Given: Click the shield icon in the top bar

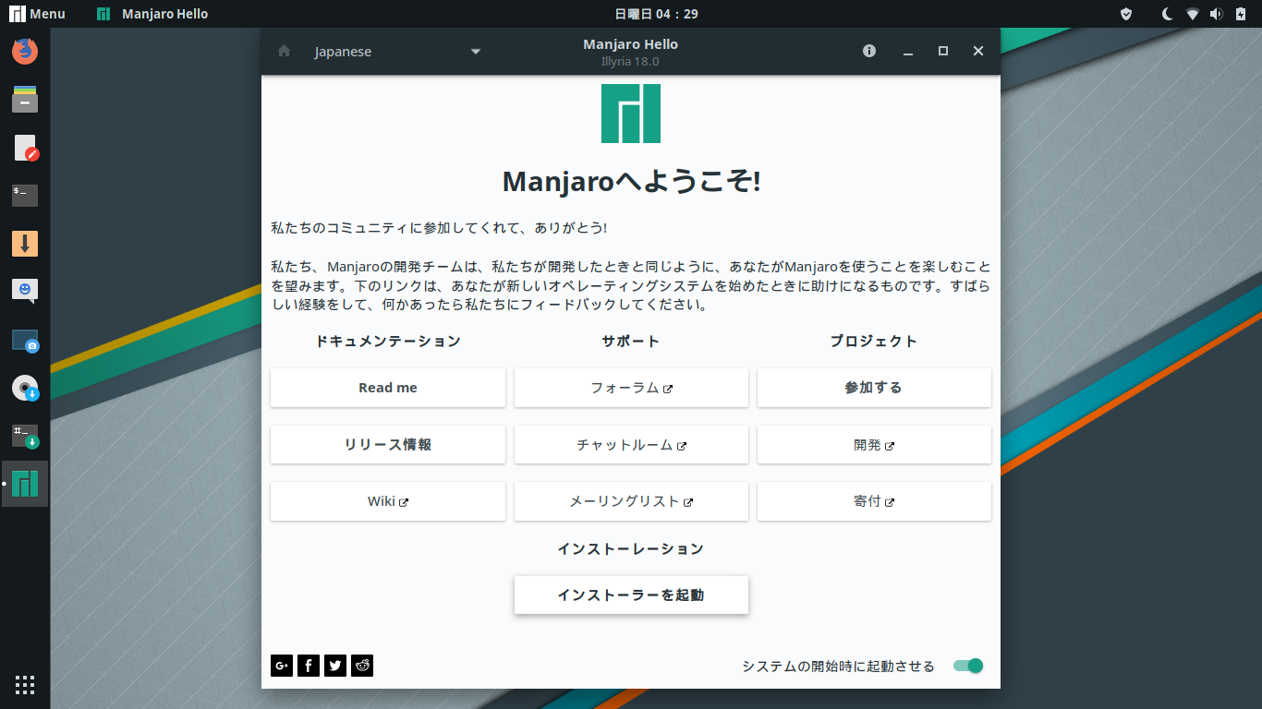Looking at the screenshot, I should coord(1126,14).
